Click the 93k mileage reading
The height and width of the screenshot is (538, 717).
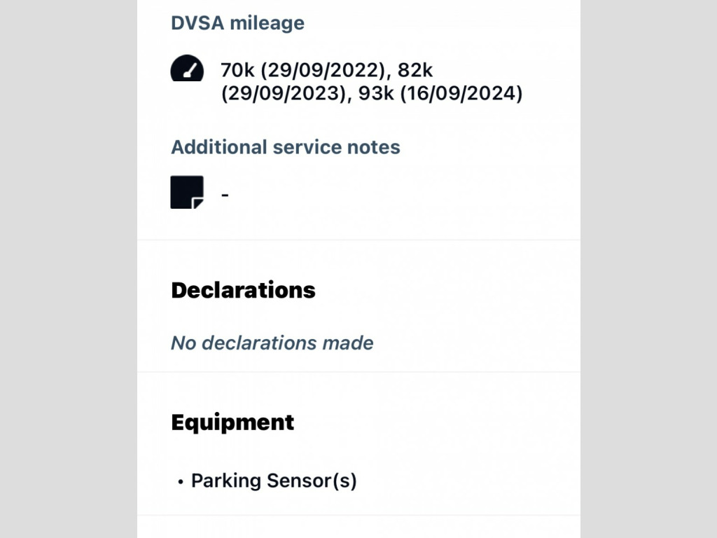click(x=376, y=93)
